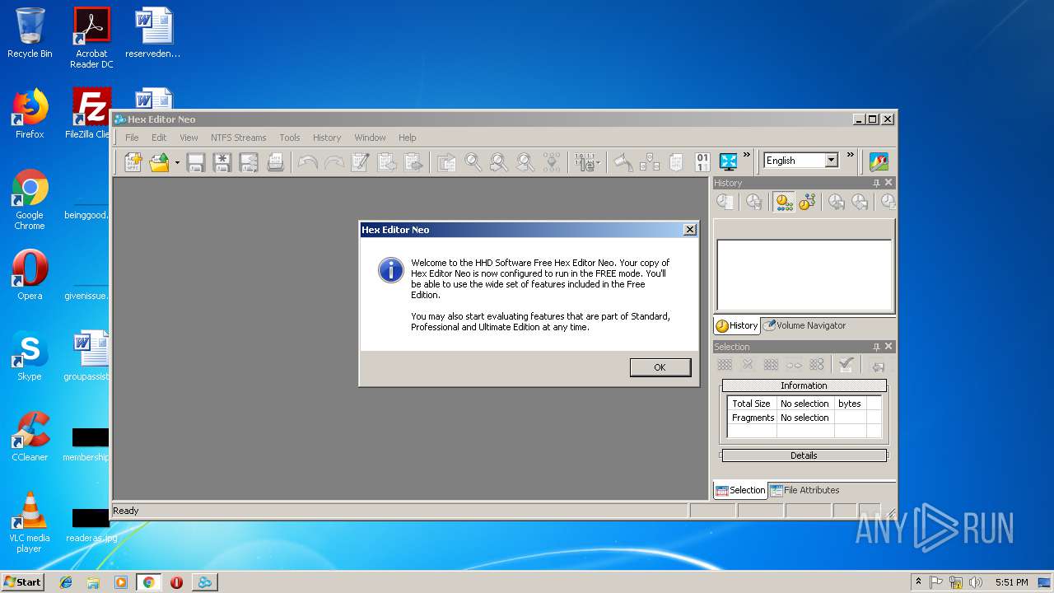Open the VLC media player desktop shortcut
The image size is (1054, 593).
pyautogui.click(x=30, y=522)
